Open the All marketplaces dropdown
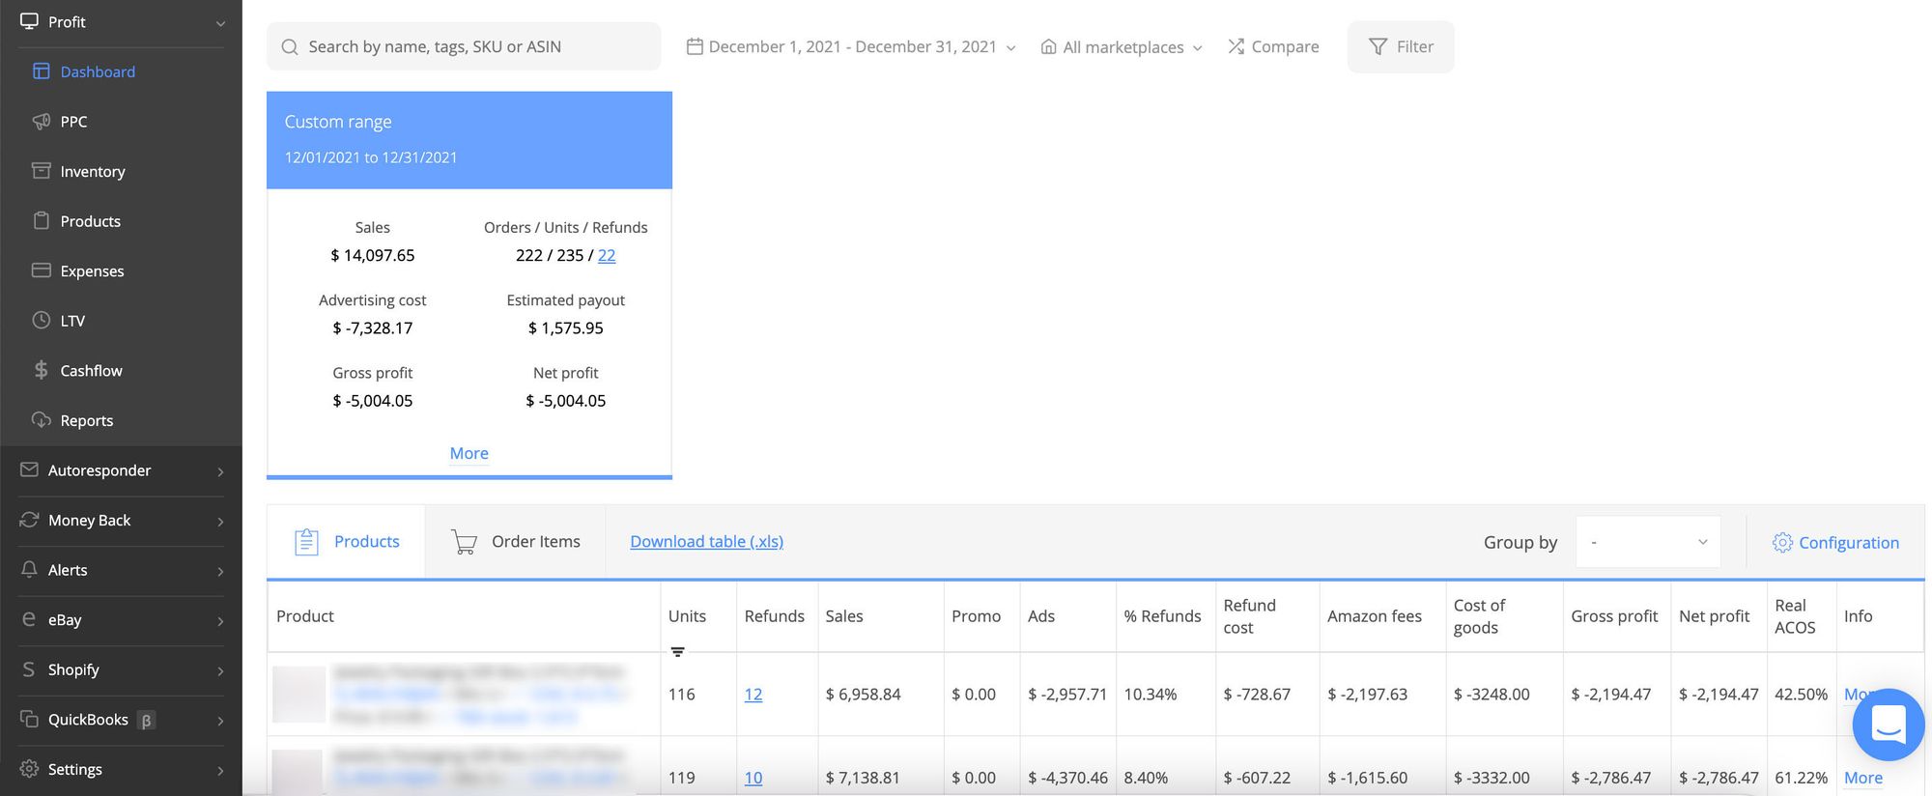 [1122, 46]
